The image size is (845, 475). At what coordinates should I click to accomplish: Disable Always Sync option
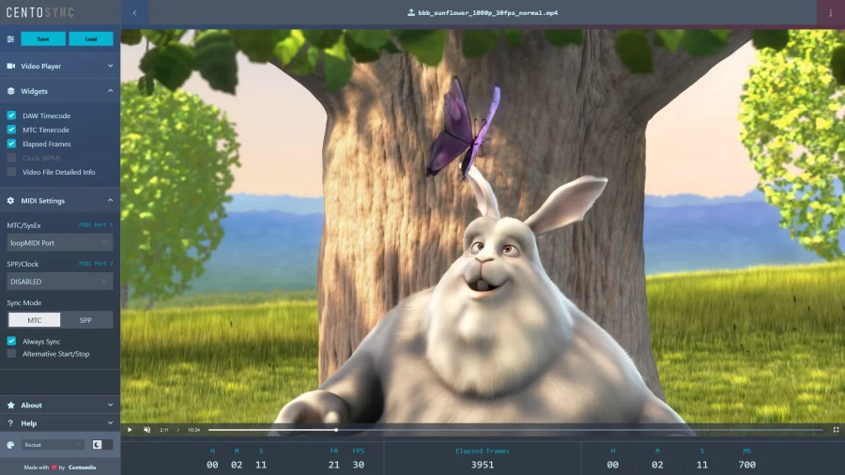(11, 341)
